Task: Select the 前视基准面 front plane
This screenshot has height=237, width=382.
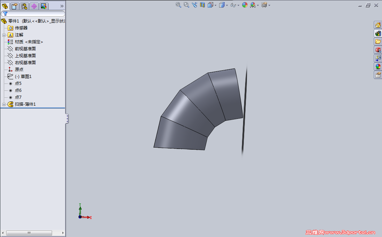Action: tap(25, 49)
